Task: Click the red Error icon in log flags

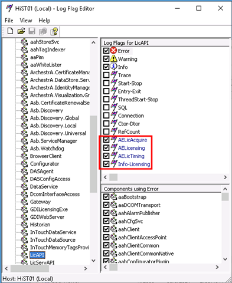Action: click(113, 51)
